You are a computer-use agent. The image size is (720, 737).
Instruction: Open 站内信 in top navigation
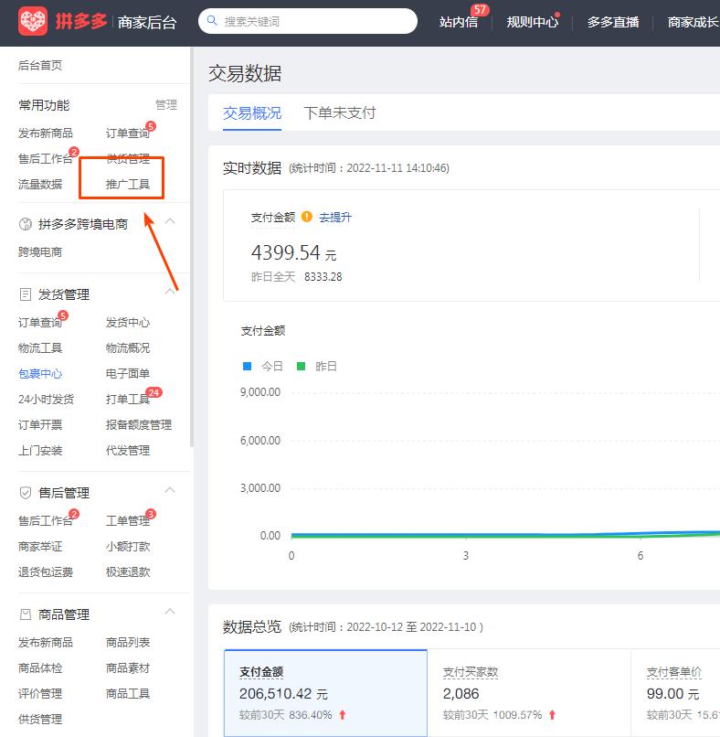pos(459,22)
